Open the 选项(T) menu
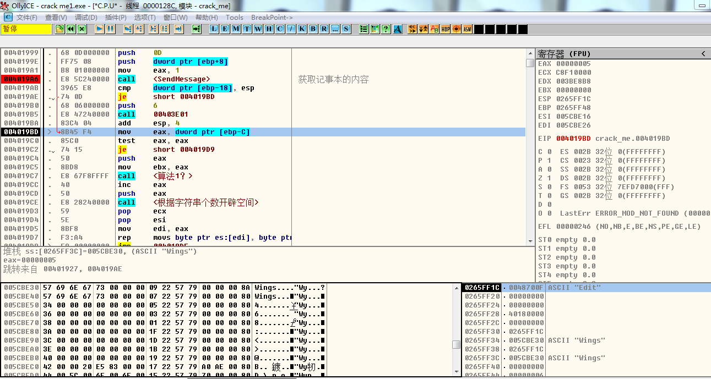Viewport: 711px width, 379px height. pos(145,17)
